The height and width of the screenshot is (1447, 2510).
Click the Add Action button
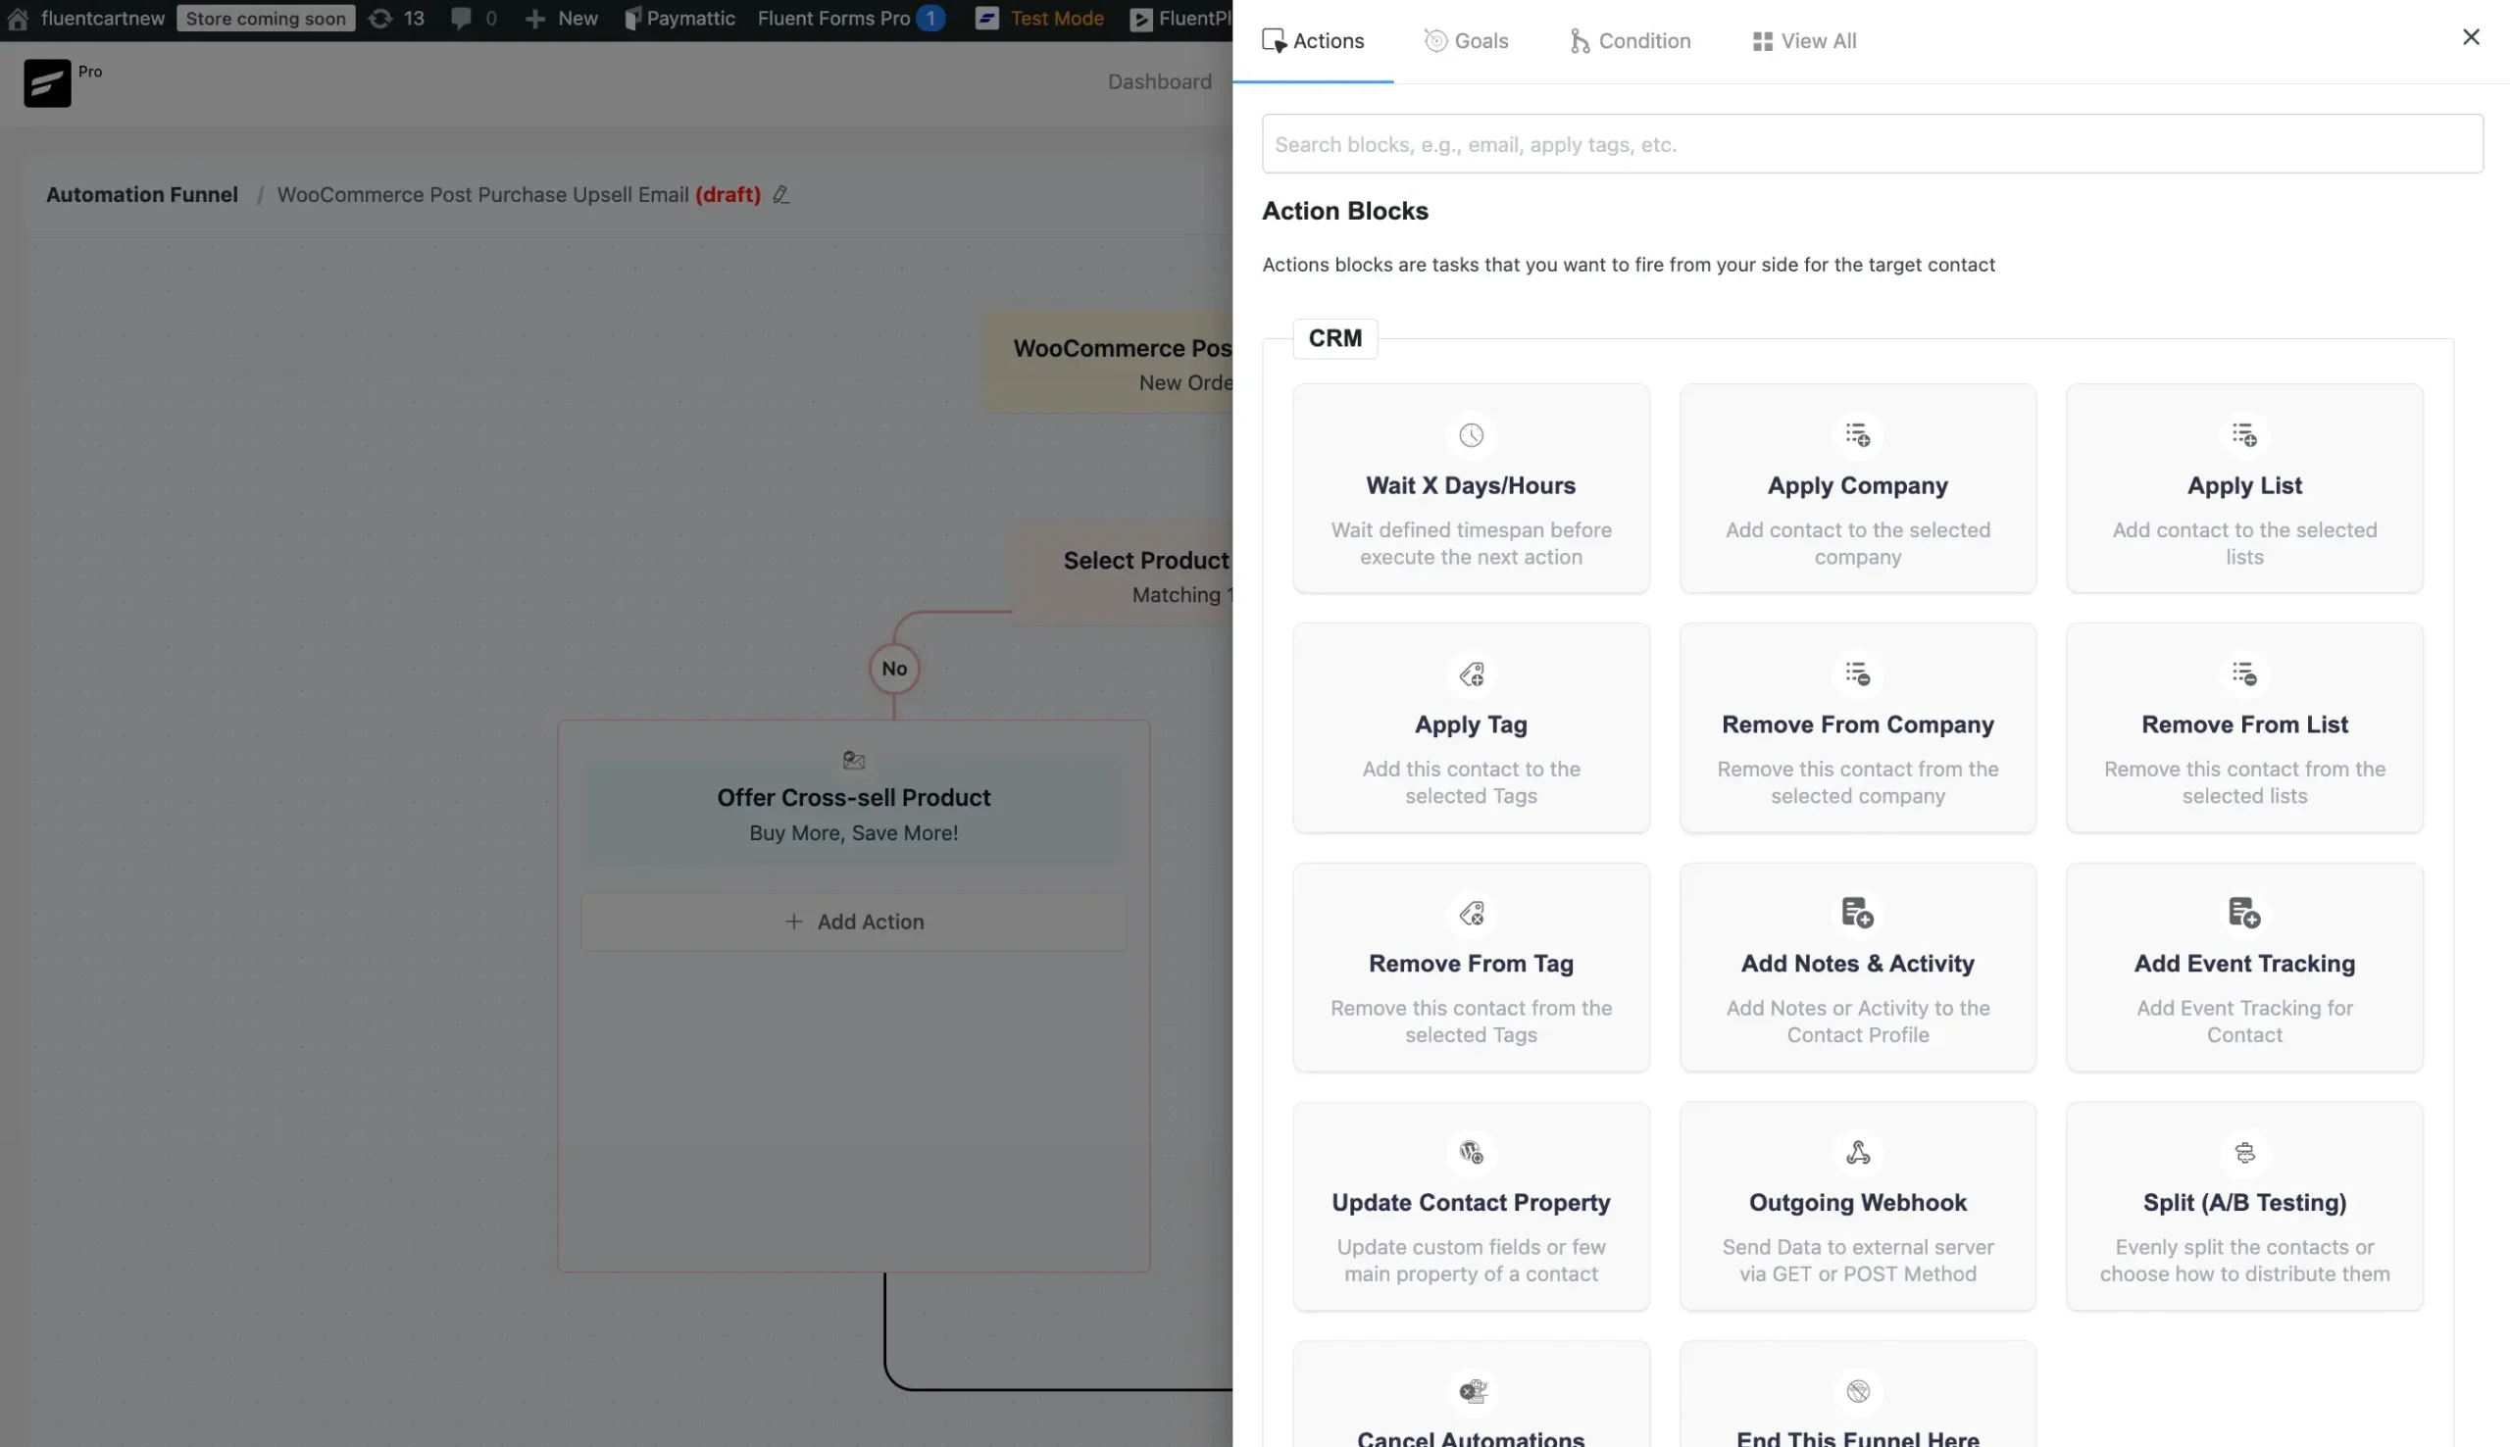click(x=854, y=922)
